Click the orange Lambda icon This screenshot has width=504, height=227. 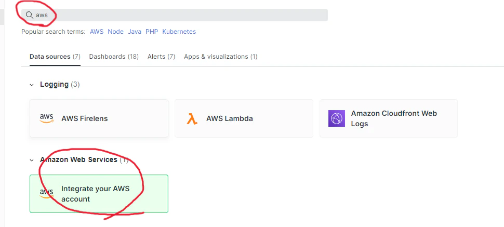click(192, 118)
